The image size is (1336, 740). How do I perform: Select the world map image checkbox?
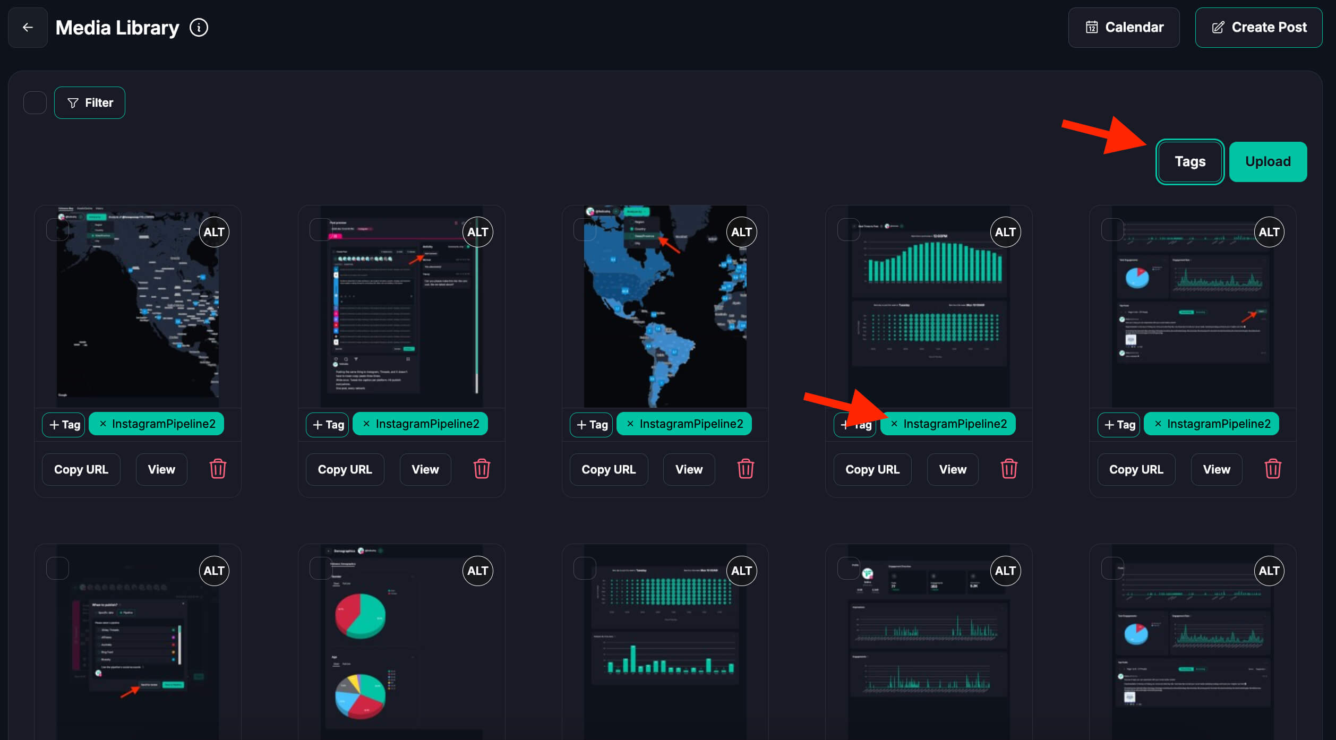(x=585, y=230)
